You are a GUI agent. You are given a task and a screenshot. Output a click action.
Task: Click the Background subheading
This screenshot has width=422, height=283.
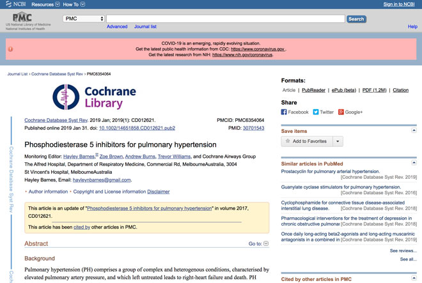click(x=40, y=259)
